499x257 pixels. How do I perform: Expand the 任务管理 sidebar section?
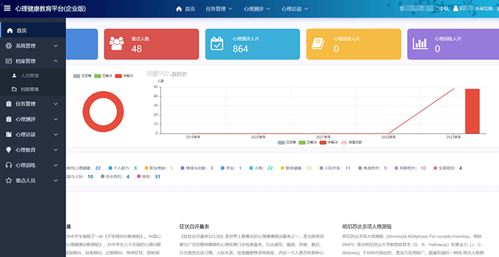56,103
